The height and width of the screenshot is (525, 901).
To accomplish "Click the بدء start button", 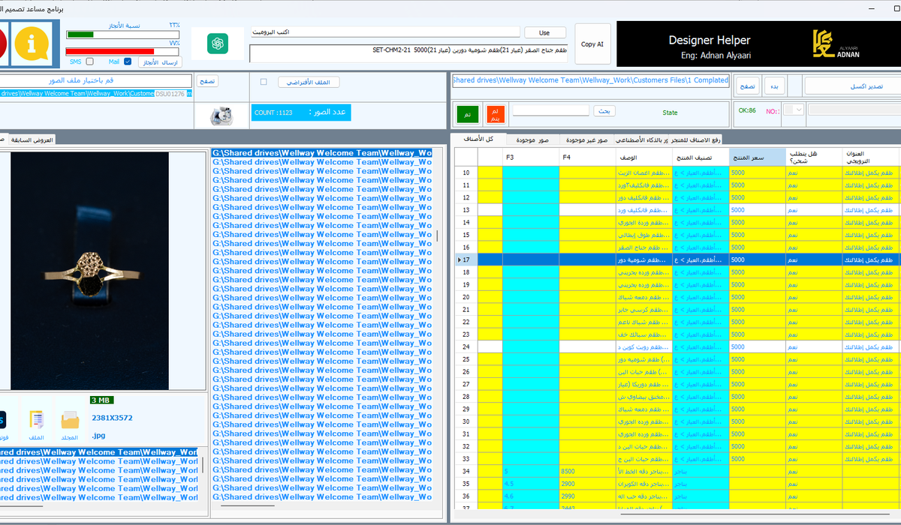I will pos(776,86).
